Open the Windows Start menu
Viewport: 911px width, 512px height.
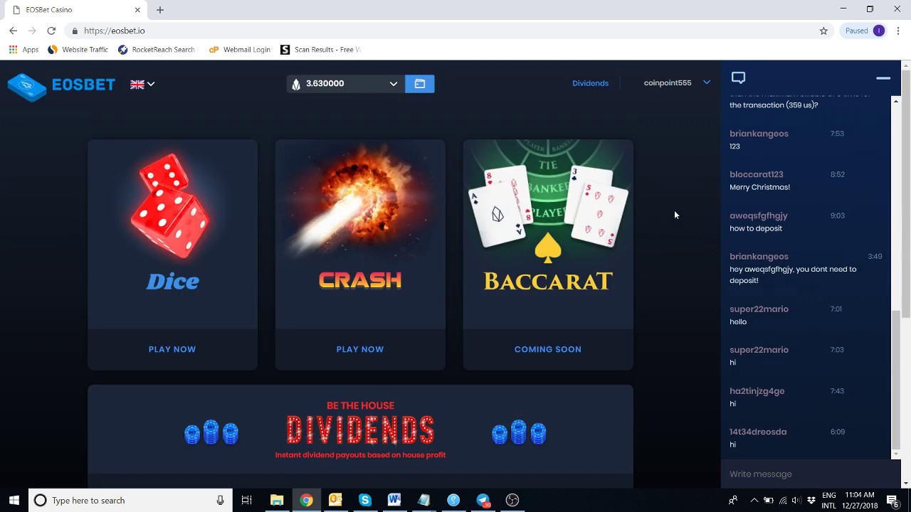pyautogui.click(x=14, y=501)
